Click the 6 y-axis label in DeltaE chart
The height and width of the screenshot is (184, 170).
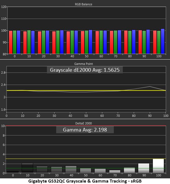pos(4,145)
